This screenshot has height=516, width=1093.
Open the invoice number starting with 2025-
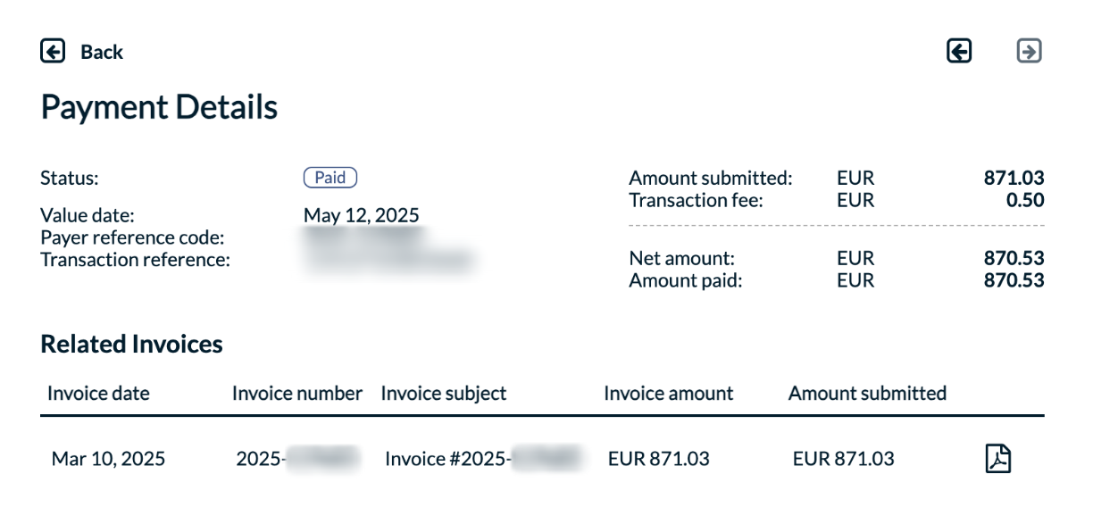tap(296, 459)
